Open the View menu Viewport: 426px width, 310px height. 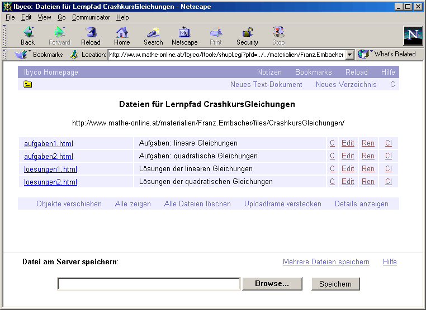(44, 17)
